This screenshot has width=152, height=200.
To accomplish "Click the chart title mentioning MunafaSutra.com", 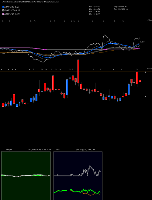I will pyautogui.click(x=31, y=2).
